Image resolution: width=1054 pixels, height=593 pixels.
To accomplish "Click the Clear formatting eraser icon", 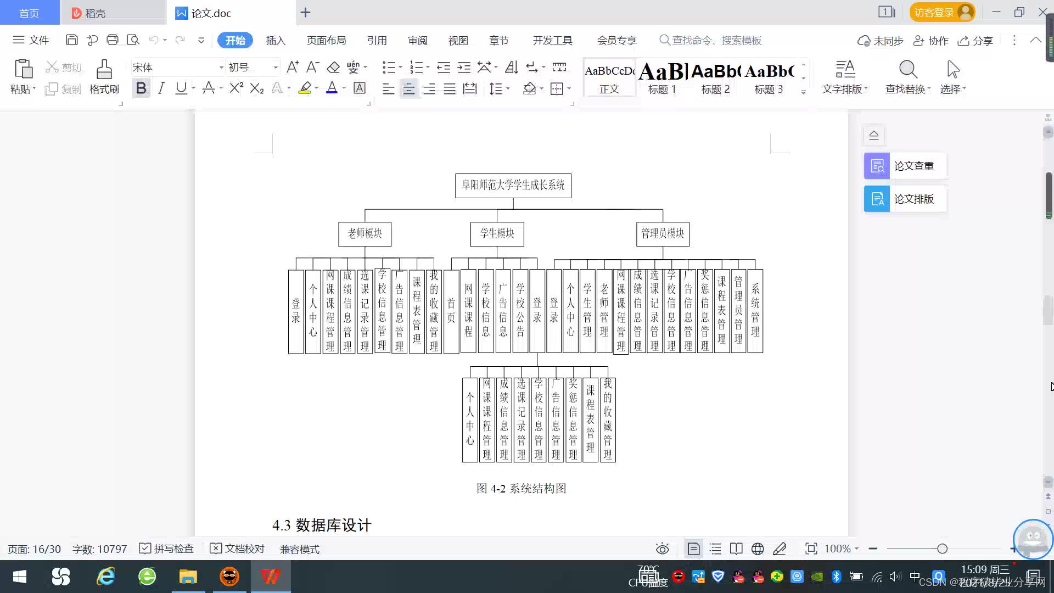I will [x=333, y=68].
